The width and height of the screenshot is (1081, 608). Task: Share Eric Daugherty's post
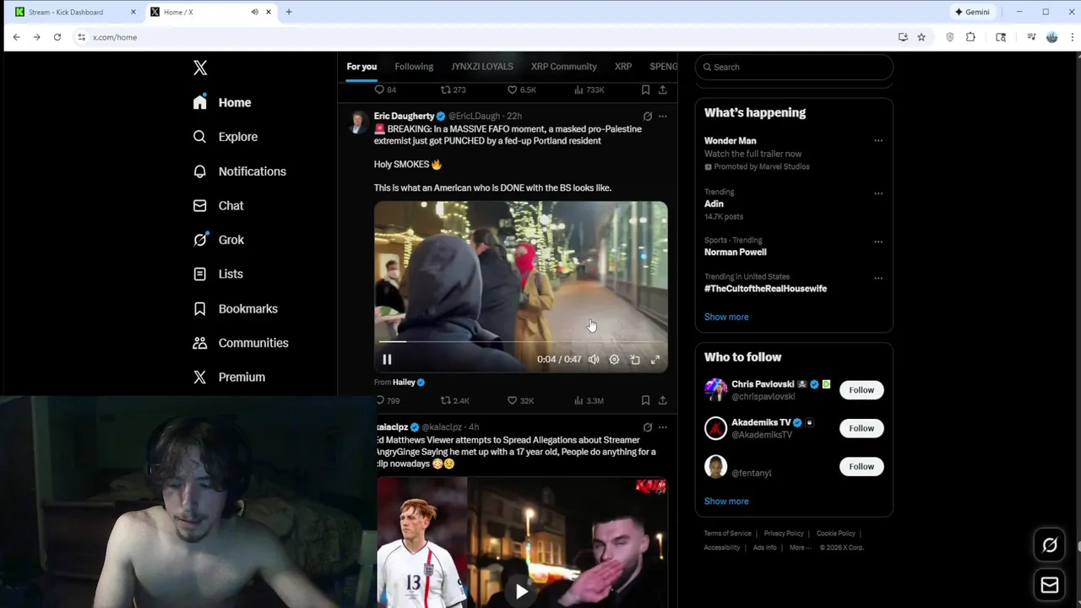[x=662, y=400]
